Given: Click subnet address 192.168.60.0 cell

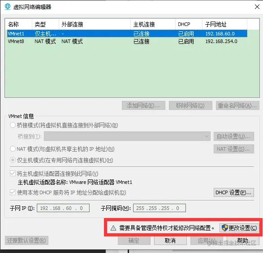Looking at the screenshot, I should point(220,34).
